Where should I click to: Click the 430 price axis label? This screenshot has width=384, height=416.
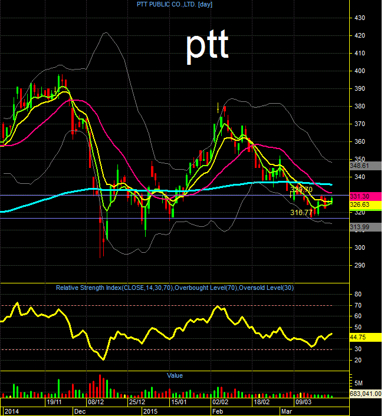point(360,18)
